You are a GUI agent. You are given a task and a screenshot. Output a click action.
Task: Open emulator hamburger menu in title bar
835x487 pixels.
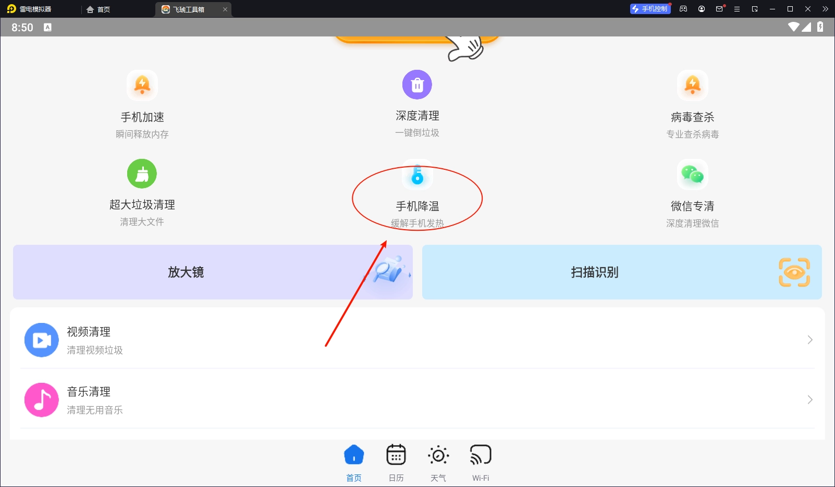[737, 9]
